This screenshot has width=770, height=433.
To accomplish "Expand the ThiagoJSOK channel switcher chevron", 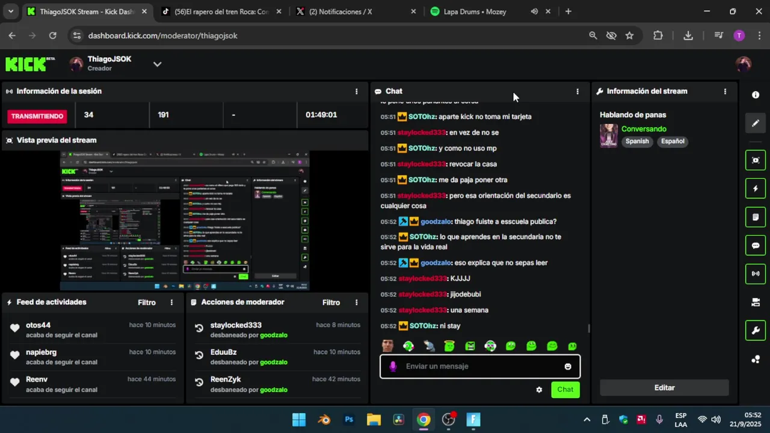I will click(157, 64).
